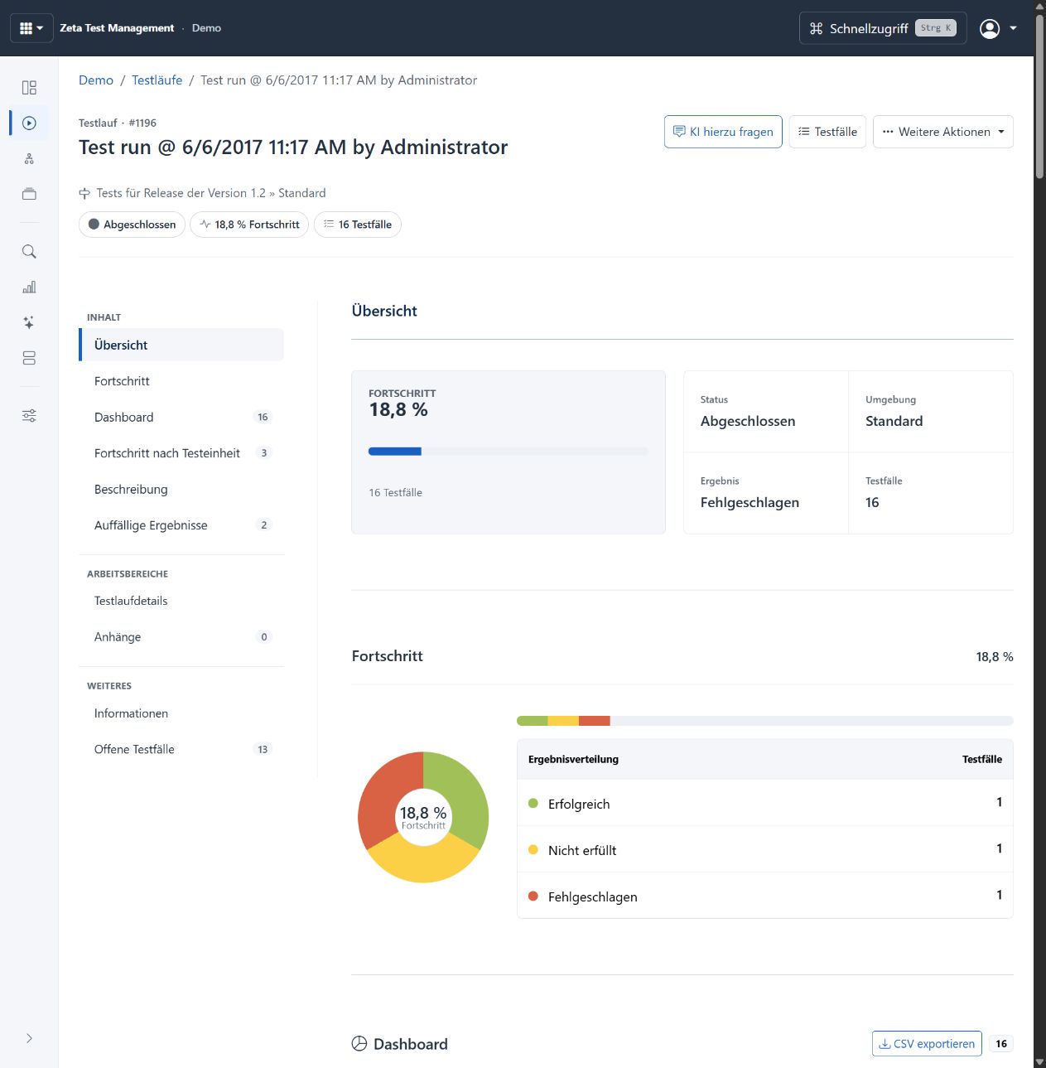Open Dashboard in the content navigation
The width and height of the screenshot is (1046, 1068).
click(x=181, y=417)
